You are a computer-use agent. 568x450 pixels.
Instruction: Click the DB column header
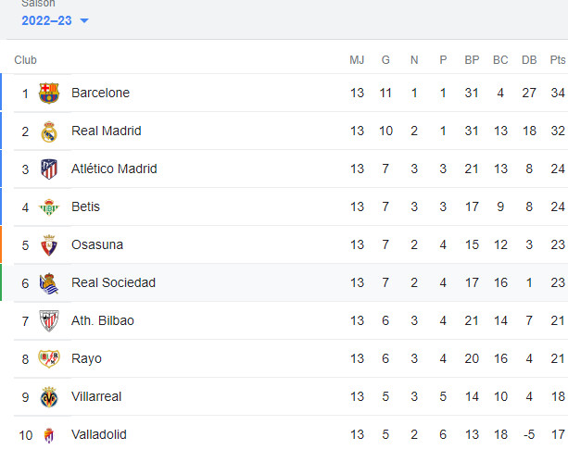pos(529,60)
